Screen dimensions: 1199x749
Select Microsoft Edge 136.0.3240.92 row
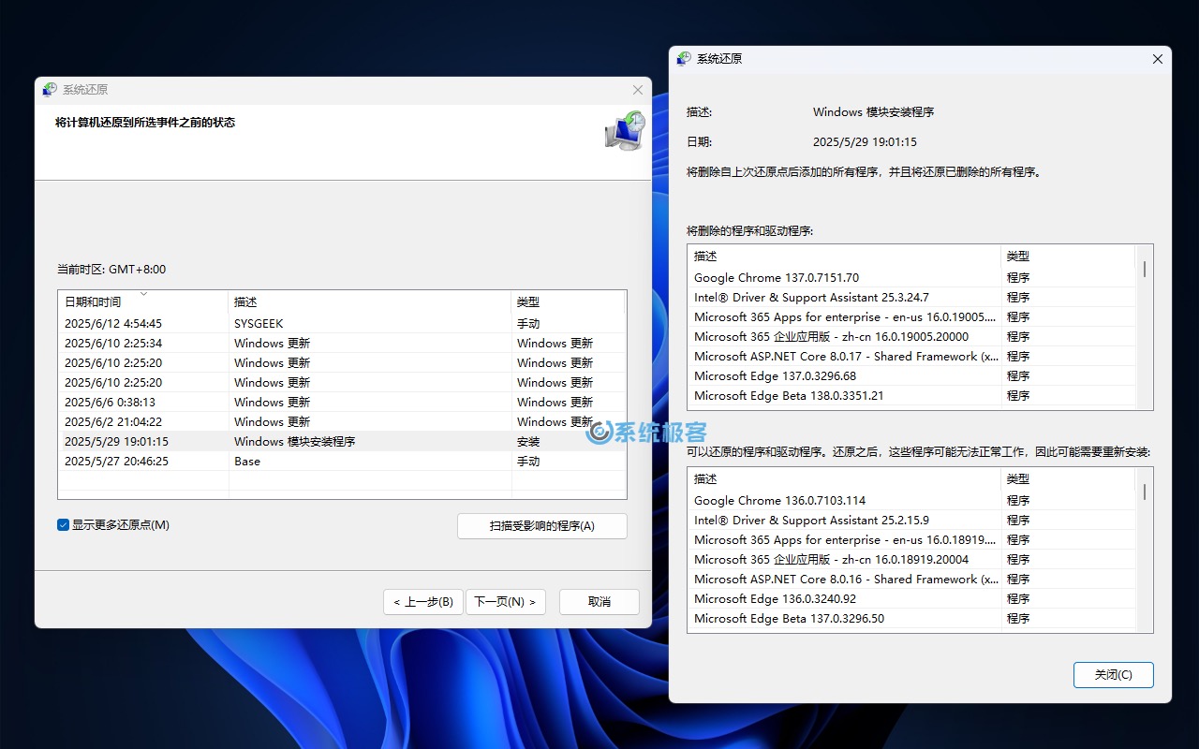[911, 599]
